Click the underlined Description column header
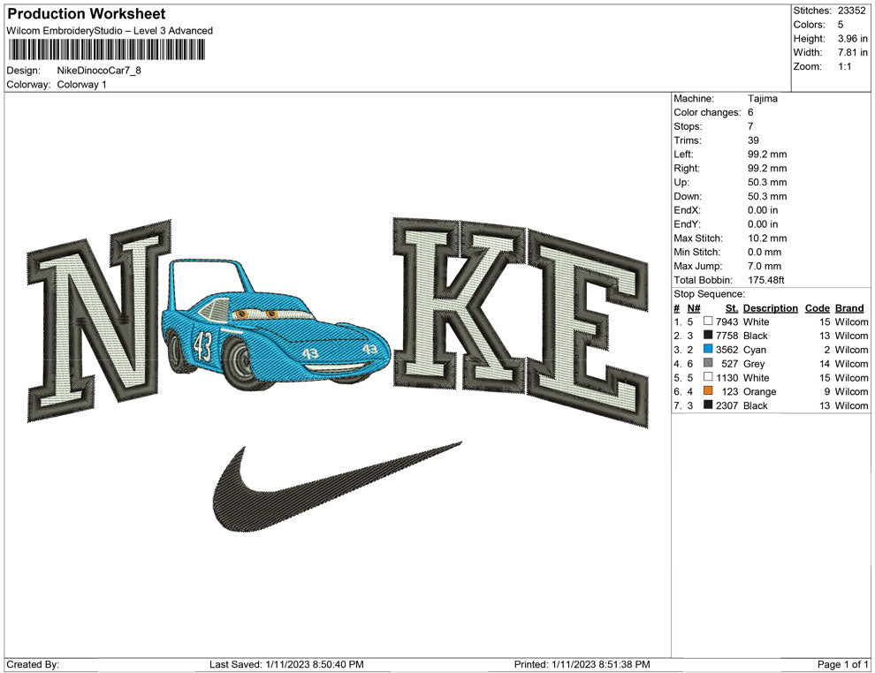Viewport: 875px width, 673px height. [770, 307]
